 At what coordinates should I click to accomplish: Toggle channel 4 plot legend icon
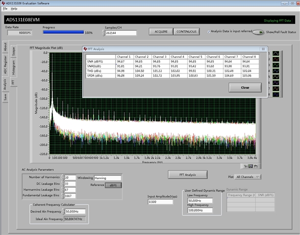(x=275, y=71)
